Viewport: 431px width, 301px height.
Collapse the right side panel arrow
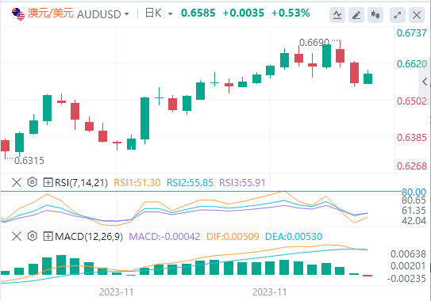[425, 82]
